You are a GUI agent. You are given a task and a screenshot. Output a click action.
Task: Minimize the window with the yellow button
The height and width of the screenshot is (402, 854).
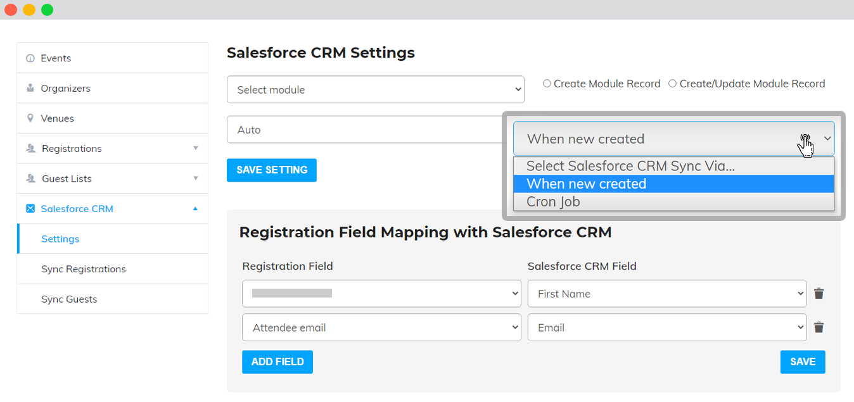click(x=29, y=9)
